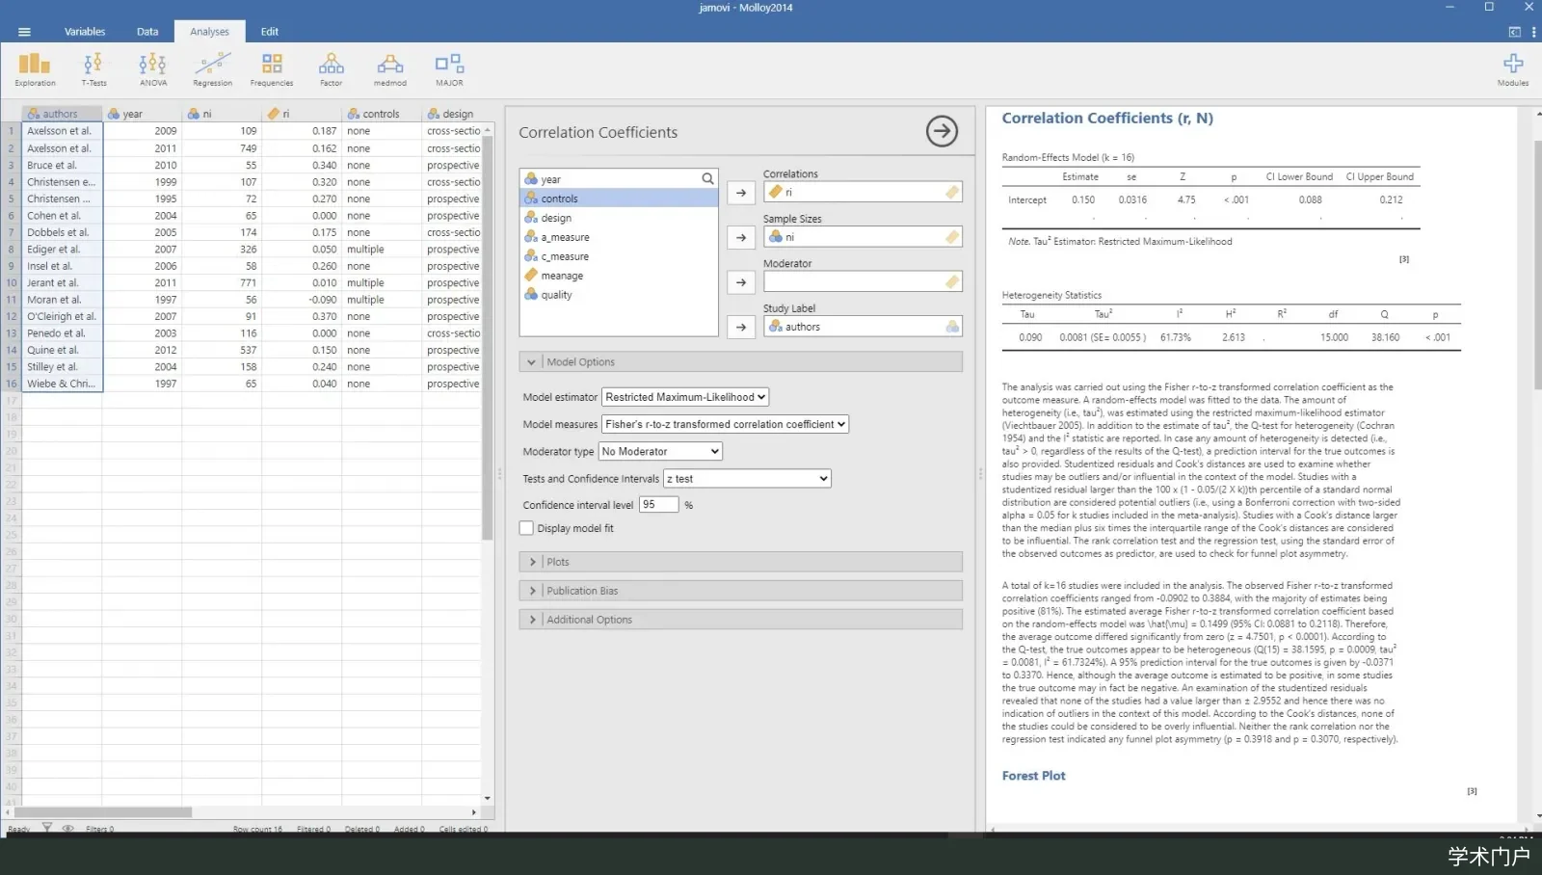Expand the Plots section

coord(740,562)
